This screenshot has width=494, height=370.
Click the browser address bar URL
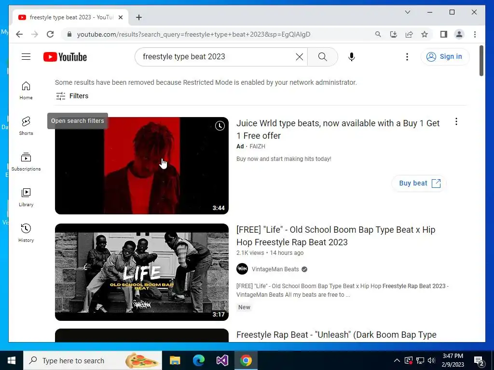[x=194, y=34]
